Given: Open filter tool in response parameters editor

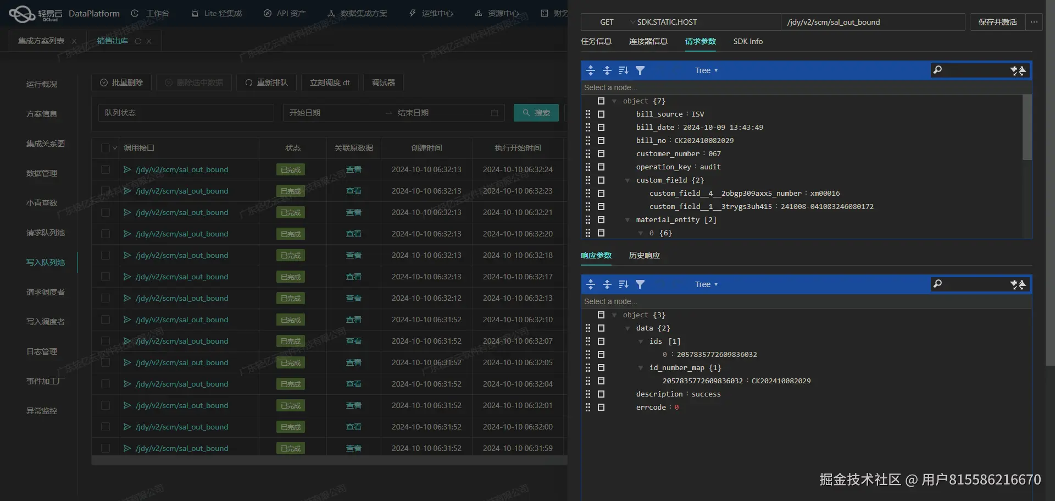Looking at the screenshot, I should (640, 284).
